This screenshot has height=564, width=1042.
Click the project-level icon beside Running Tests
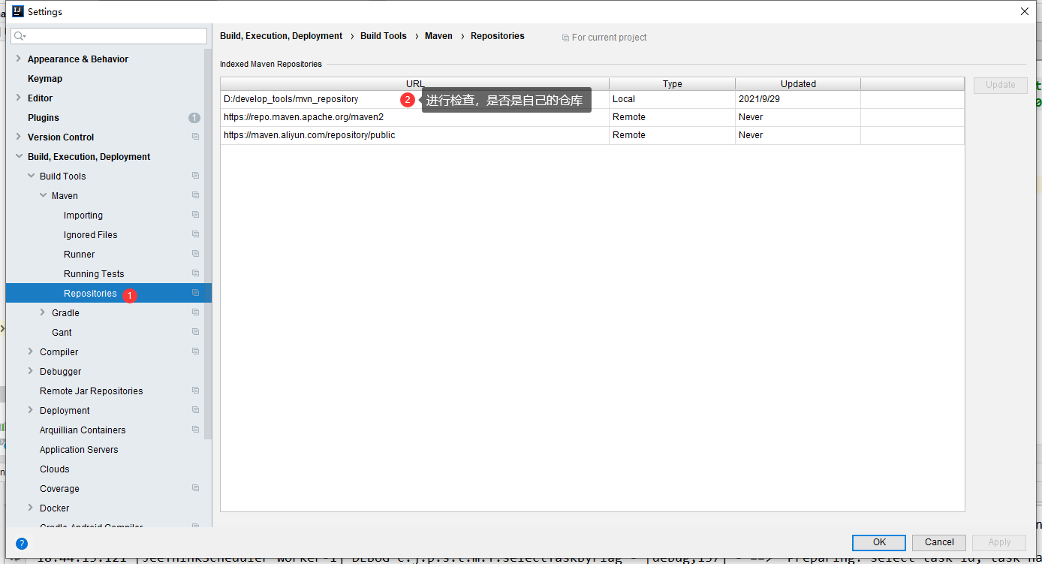point(195,273)
